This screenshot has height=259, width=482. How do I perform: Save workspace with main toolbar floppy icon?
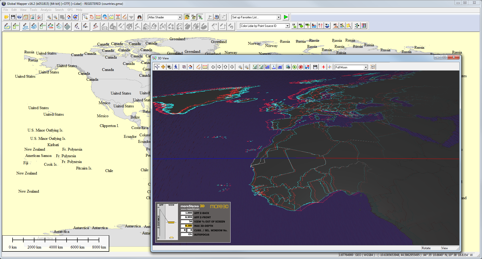13,17
